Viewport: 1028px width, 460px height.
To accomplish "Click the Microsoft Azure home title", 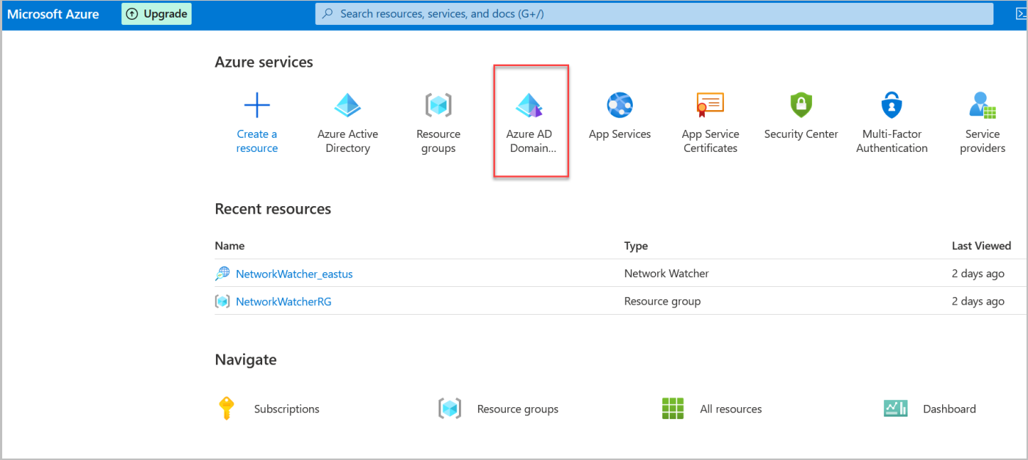I will pyautogui.click(x=53, y=14).
